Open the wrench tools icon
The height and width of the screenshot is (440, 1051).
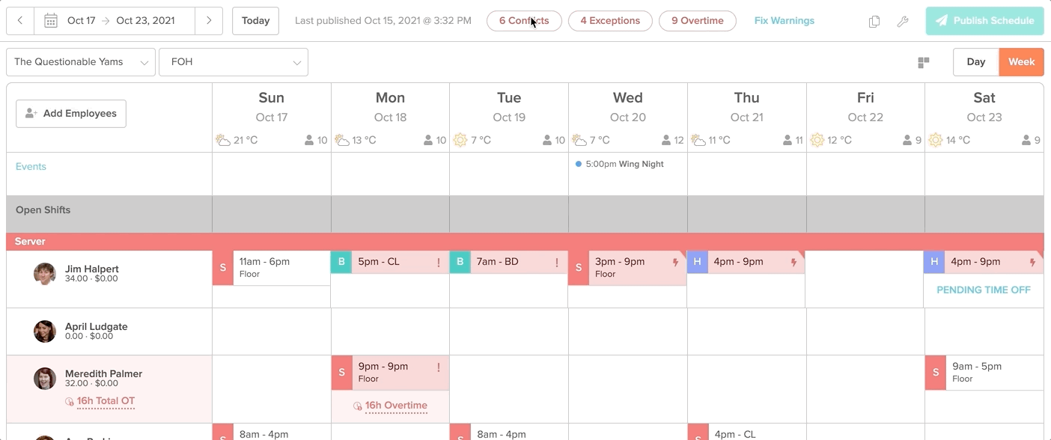click(903, 22)
